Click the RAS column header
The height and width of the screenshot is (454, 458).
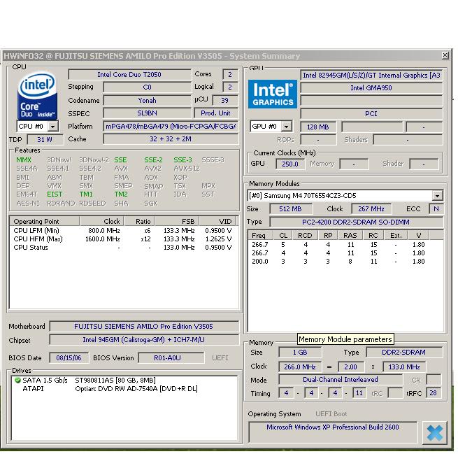tap(350, 235)
